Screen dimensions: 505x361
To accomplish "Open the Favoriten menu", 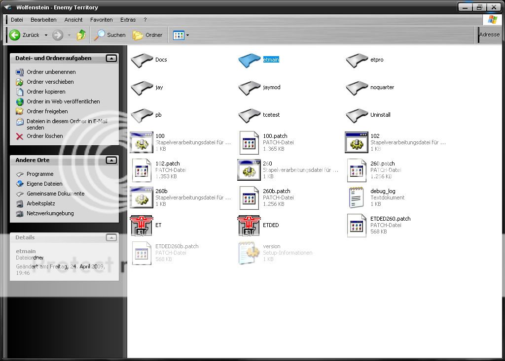I will click(101, 20).
